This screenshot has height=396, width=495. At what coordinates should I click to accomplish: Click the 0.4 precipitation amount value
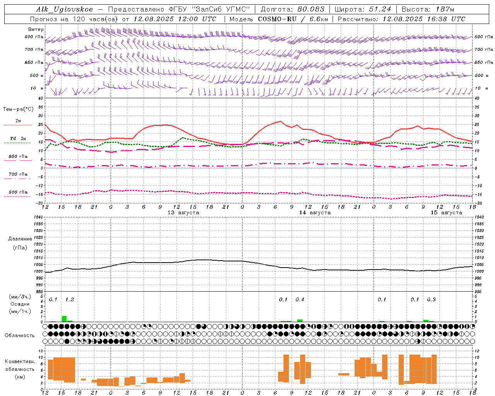pos(300,300)
